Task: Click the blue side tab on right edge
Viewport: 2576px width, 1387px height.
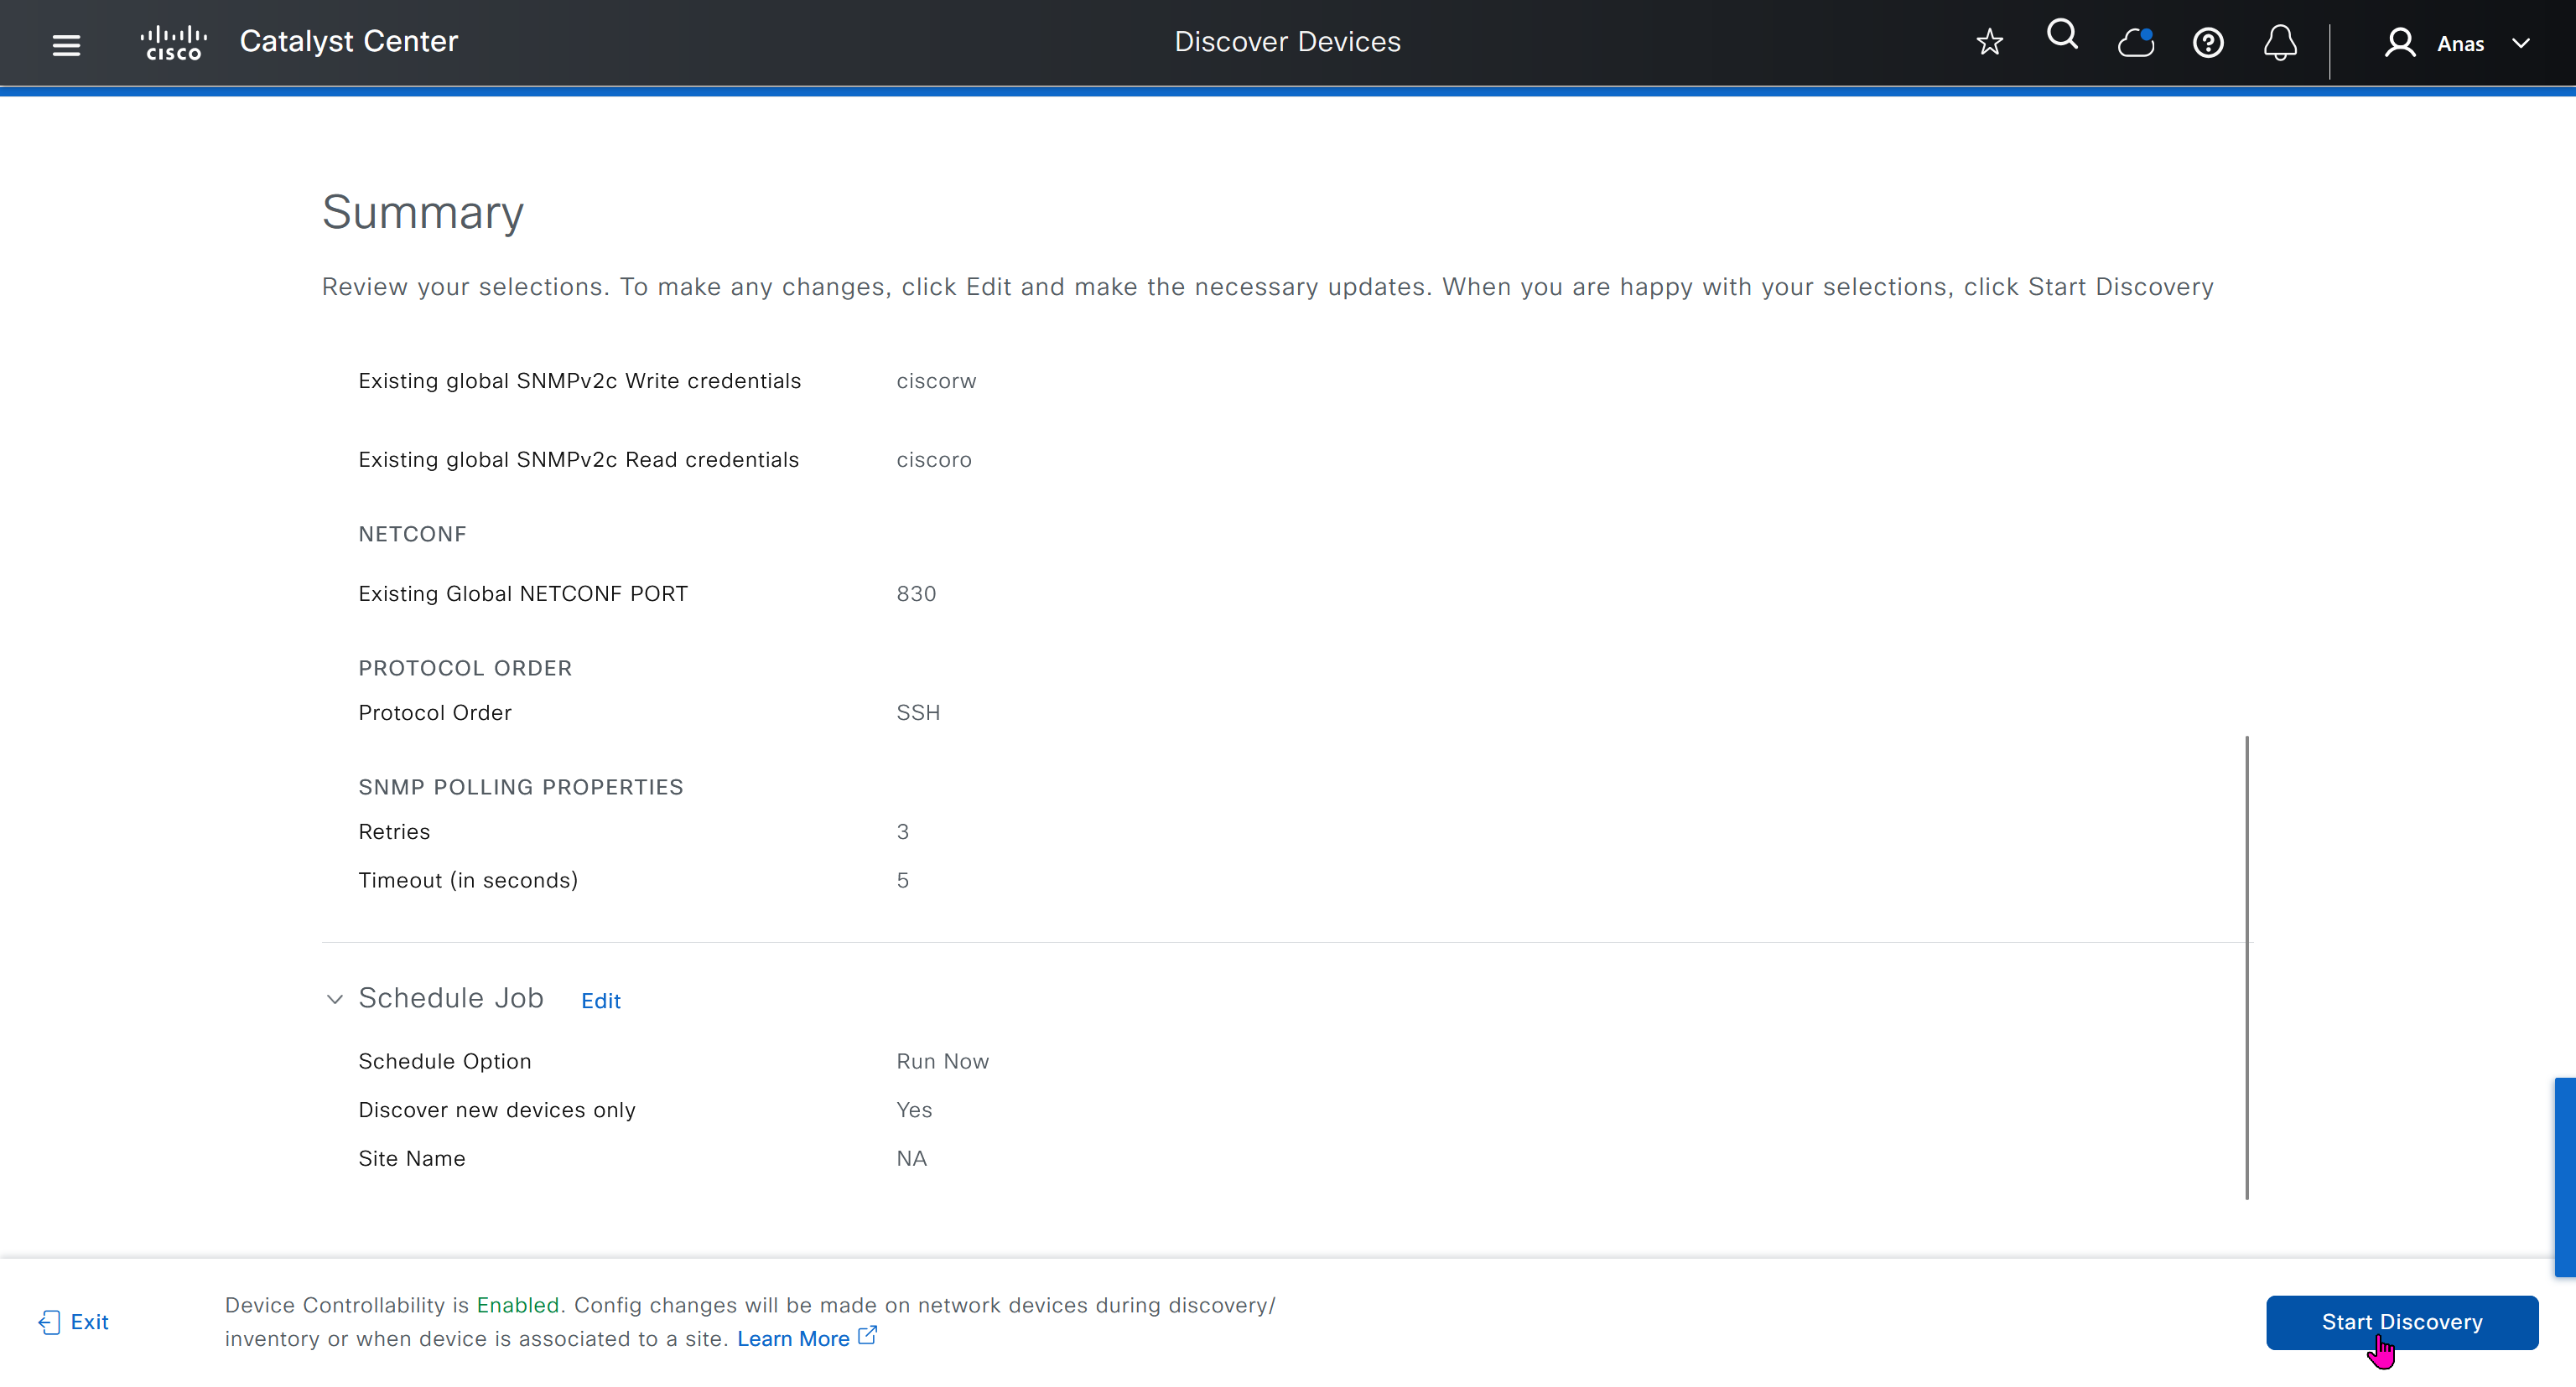Action: tap(2564, 1176)
